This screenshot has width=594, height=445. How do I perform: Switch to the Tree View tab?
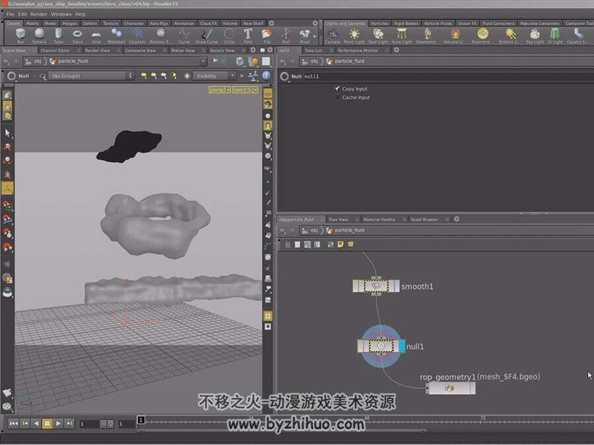339,219
